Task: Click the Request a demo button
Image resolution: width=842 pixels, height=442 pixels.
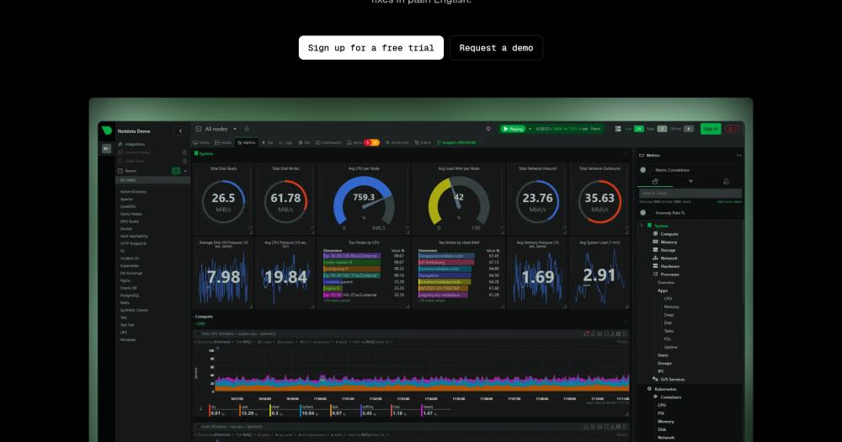Action: 496,48
